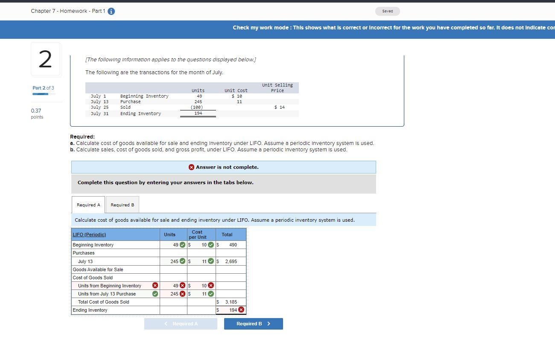The width and height of the screenshot is (555, 359).
Task: Click the 'Total Cost of Goods Sold' row label
Action: point(103,302)
